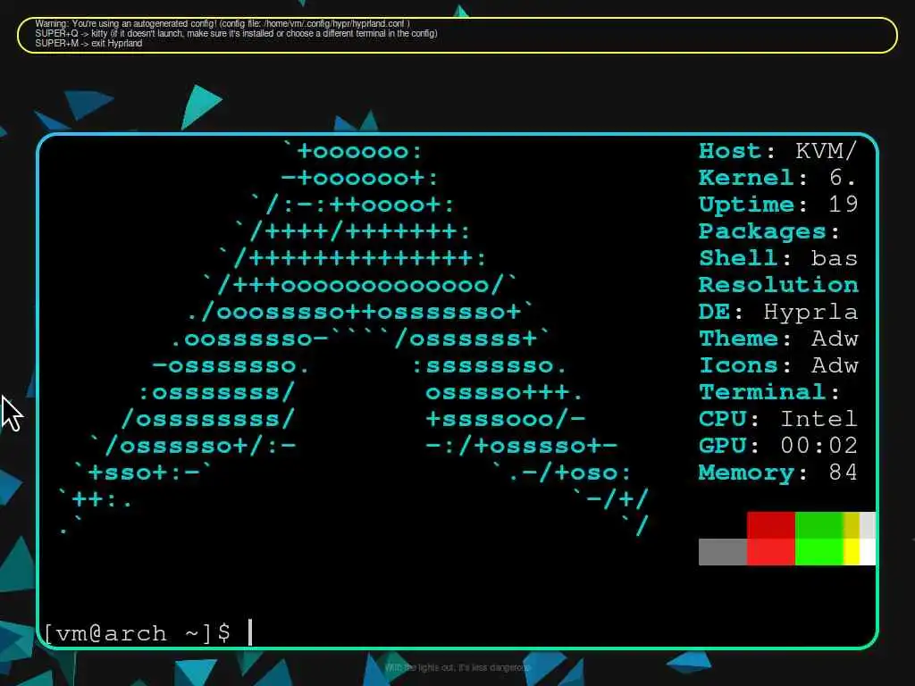Click the wallpaper caption about lights out
This screenshot has height=686, width=915.
[457, 667]
